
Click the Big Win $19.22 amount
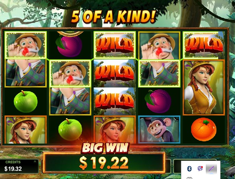point(104,163)
